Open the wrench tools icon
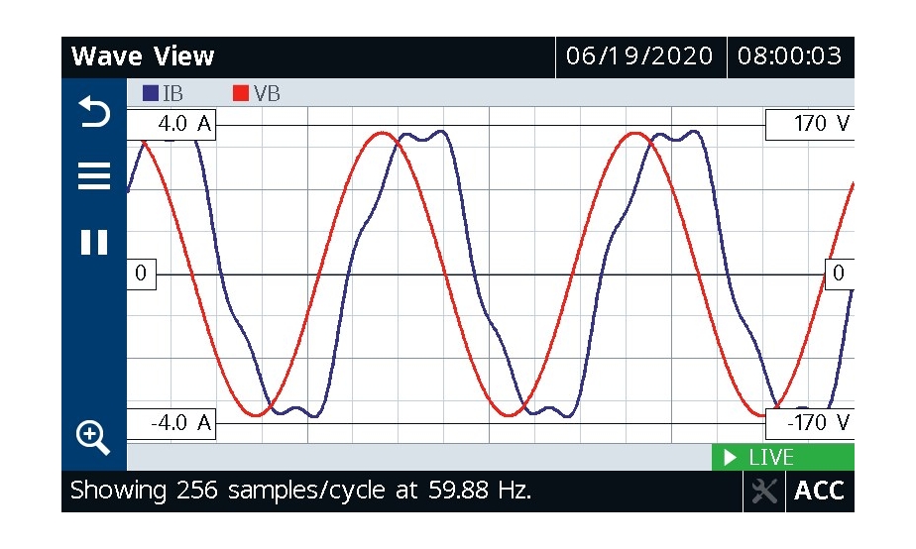 [763, 492]
